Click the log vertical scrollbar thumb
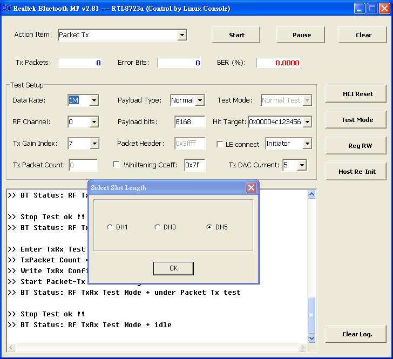Viewport: 393px width, 359px height. (x=311, y=316)
